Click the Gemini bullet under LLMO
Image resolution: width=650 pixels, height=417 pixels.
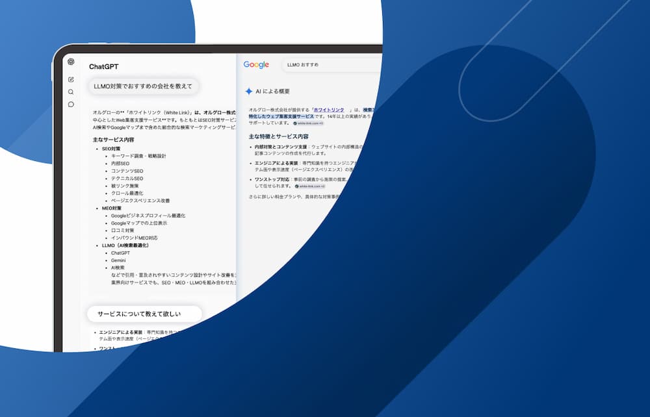tap(118, 260)
